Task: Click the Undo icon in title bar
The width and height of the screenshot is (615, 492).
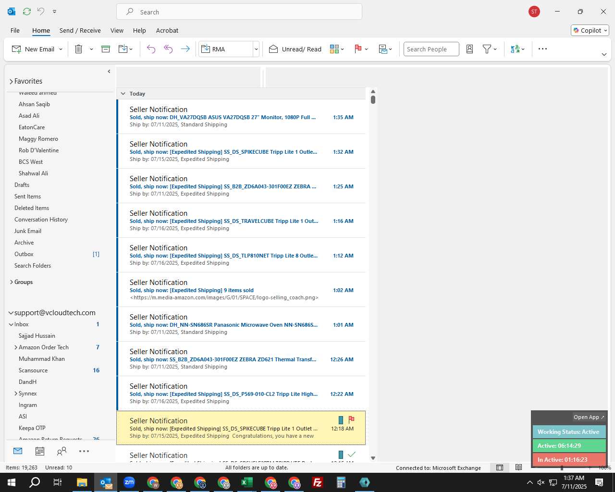Action: (x=41, y=11)
